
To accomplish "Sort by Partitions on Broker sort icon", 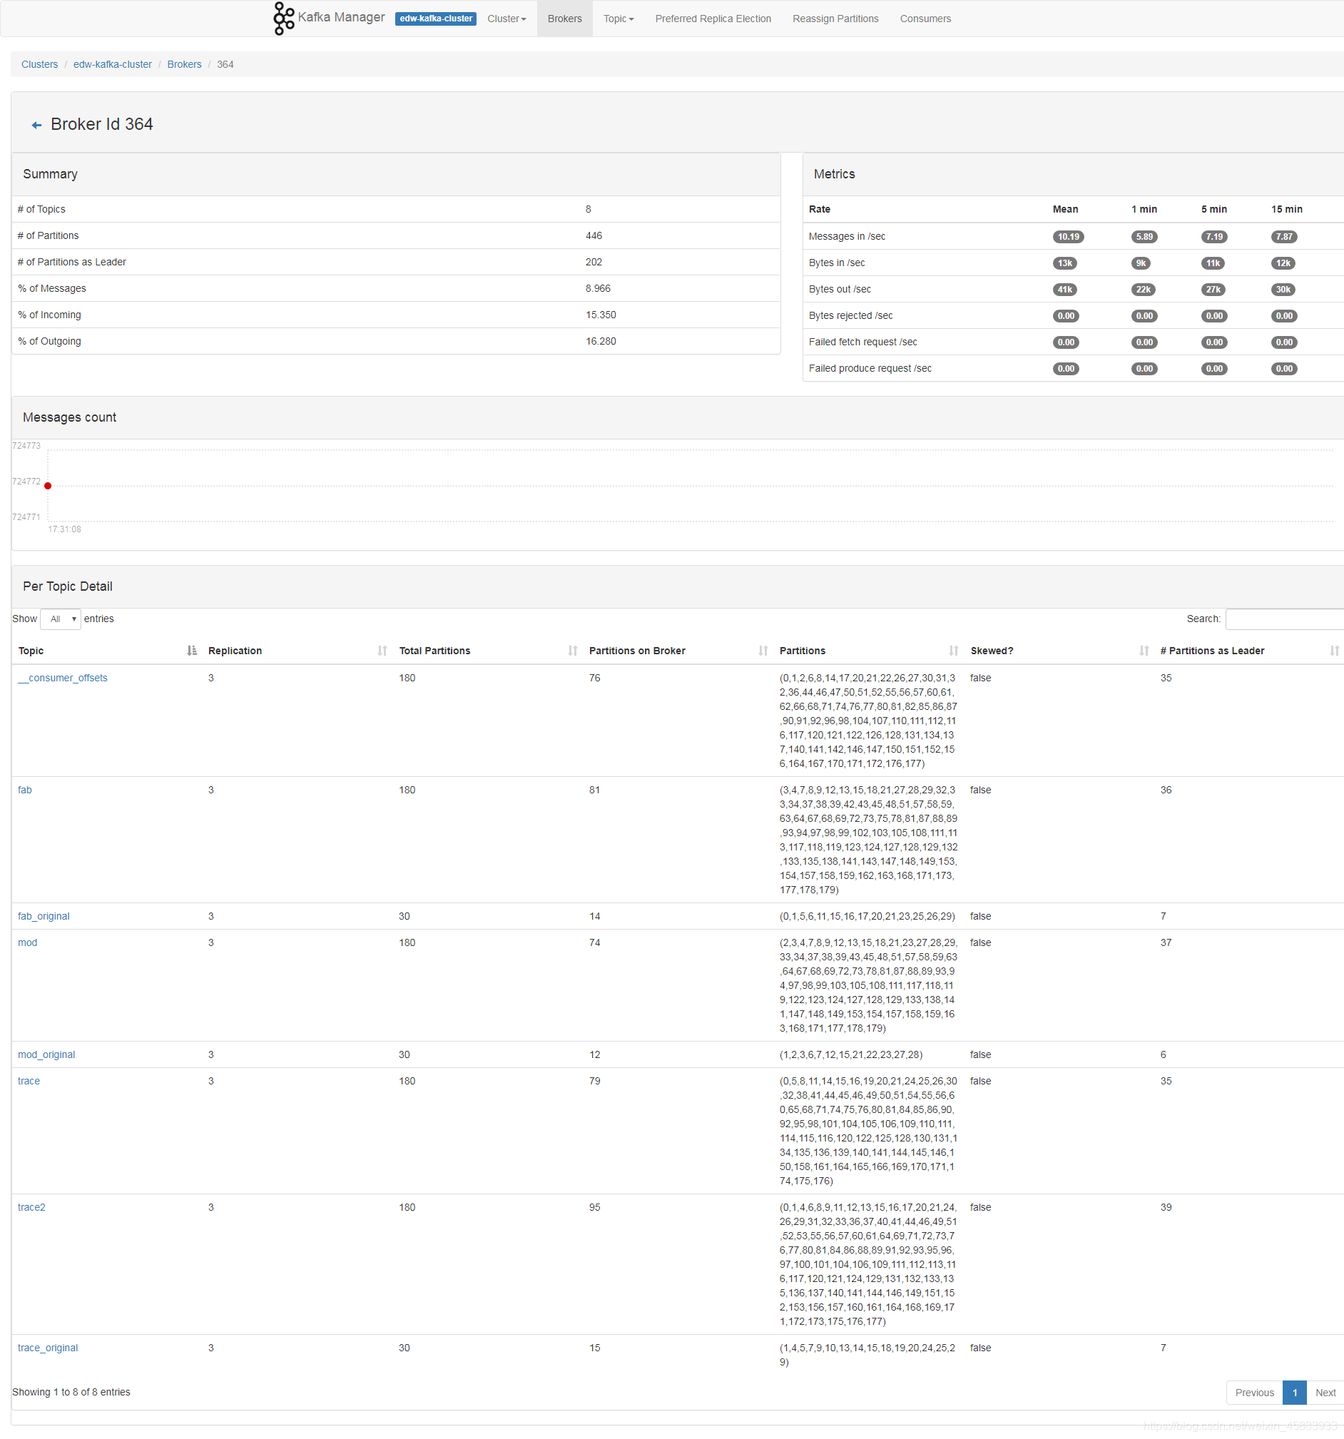I will [763, 651].
